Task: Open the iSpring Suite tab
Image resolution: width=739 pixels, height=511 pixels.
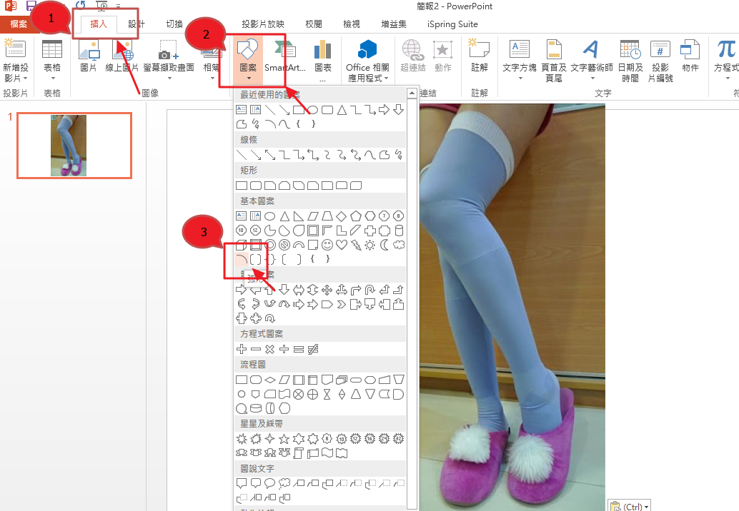Action: point(452,24)
